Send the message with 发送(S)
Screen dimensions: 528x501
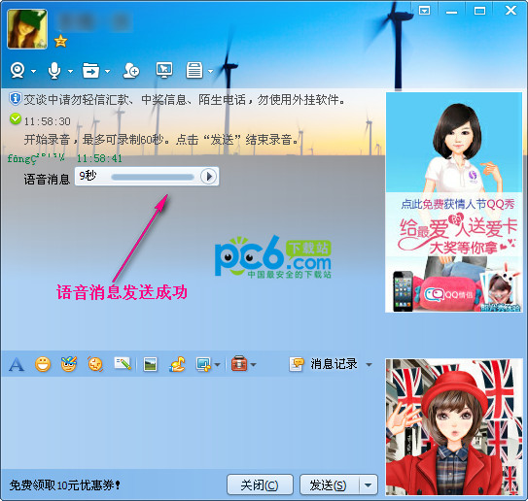click(329, 484)
